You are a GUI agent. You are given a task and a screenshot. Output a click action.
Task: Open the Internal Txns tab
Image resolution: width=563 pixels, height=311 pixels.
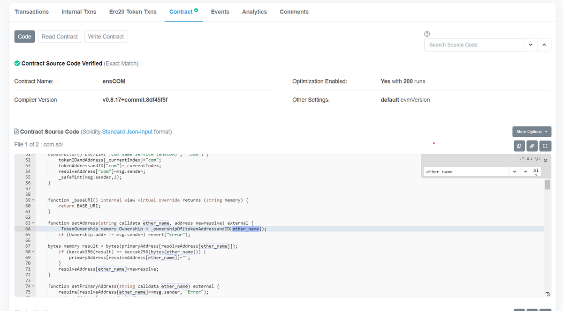click(x=79, y=12)
